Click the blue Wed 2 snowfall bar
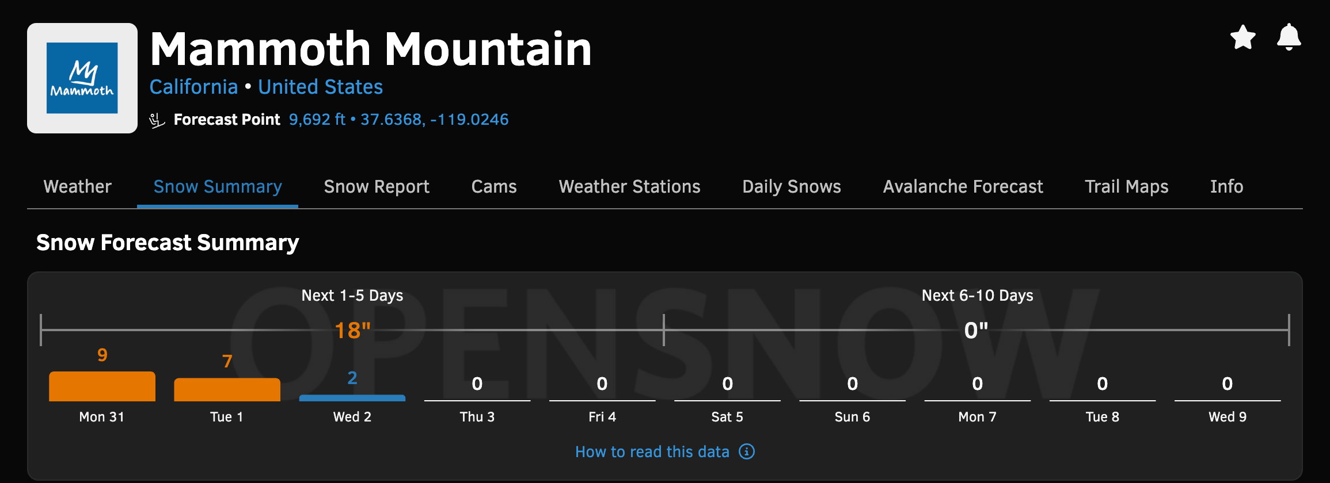Image resolution: width=1330 pixels, height=483 pixels. pyautogui.click(x=352, y=398)
